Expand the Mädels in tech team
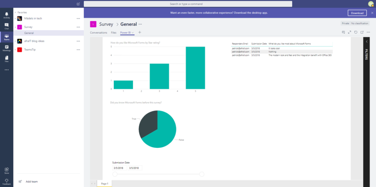 click(x=15, y=18)
